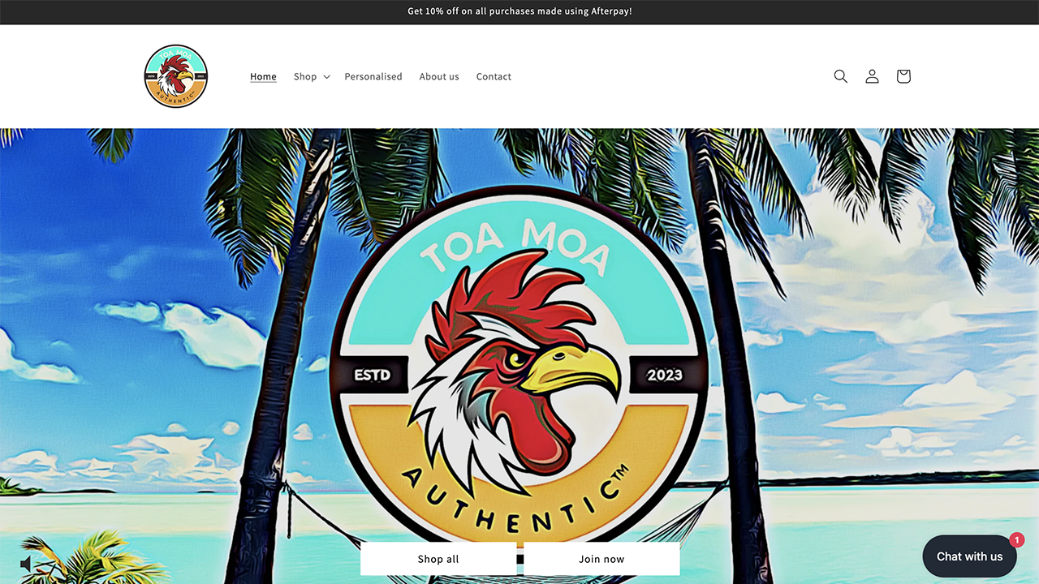Go to the Home menu item
The width and height of the screenshot is (1039, 584).
click(x=263, y=77)
